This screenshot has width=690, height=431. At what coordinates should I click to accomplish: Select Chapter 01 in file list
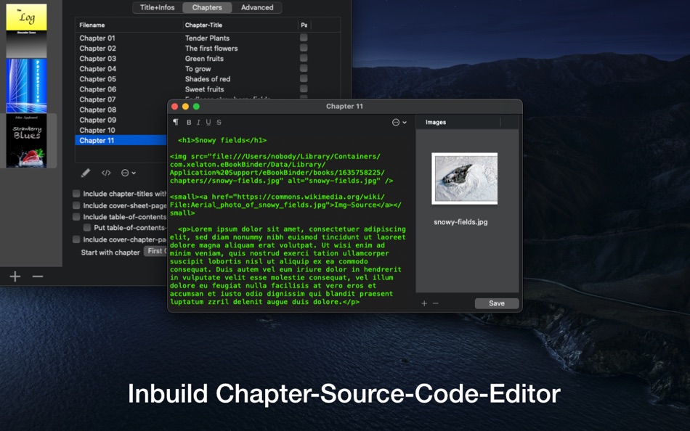click(97, 38)
